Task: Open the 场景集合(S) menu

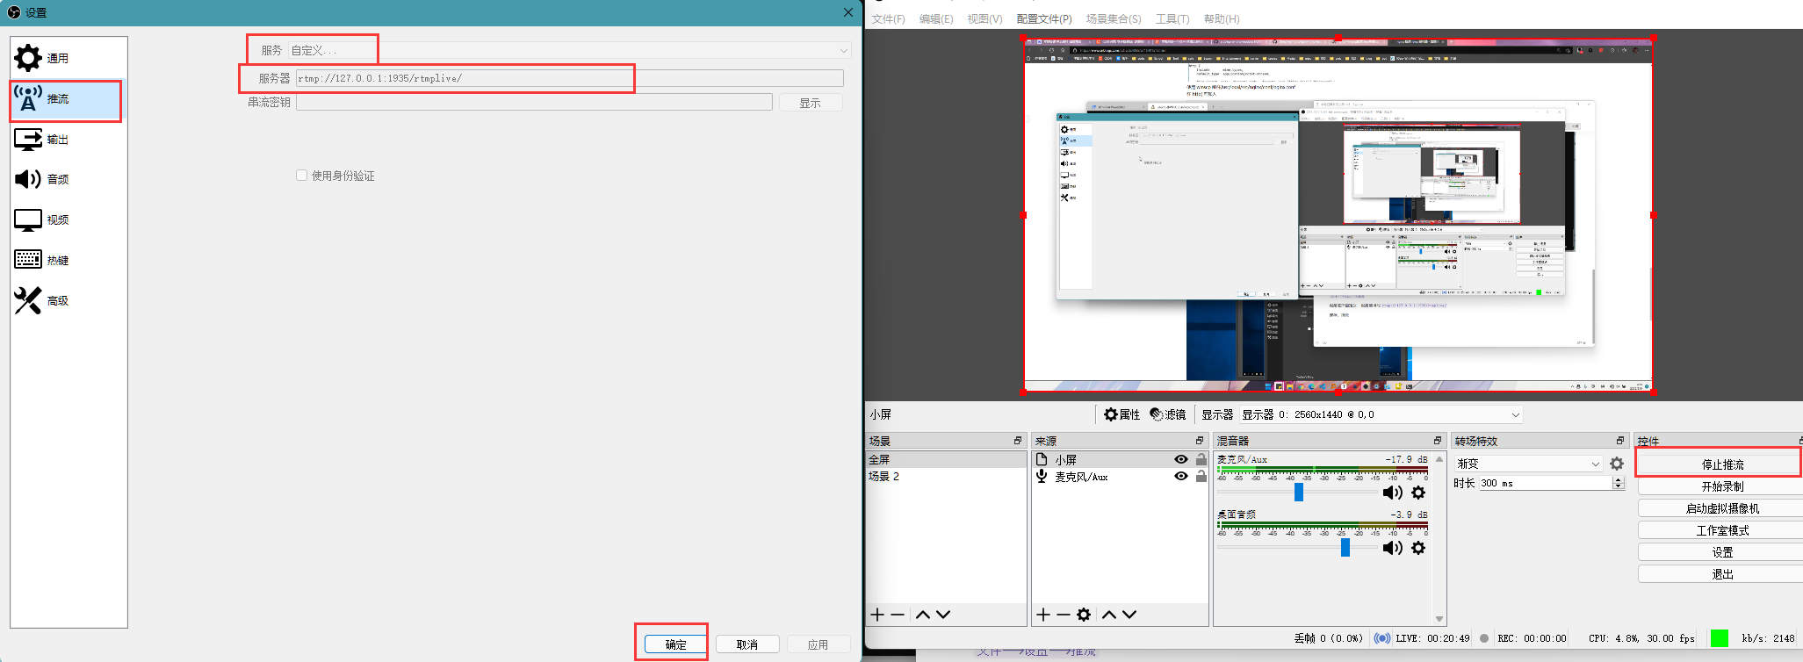Action: (x=1114, y=18)
